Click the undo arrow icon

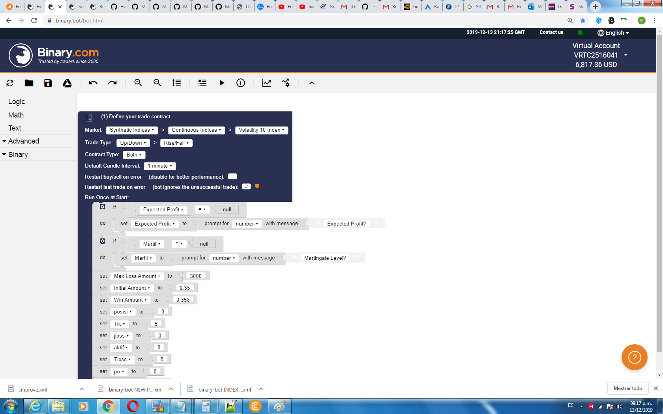[x=93, y=83]
